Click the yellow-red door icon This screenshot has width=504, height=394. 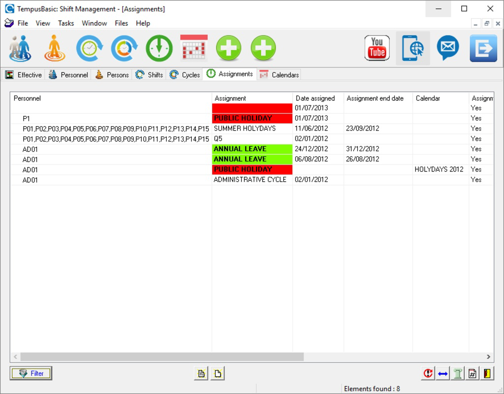487,373
